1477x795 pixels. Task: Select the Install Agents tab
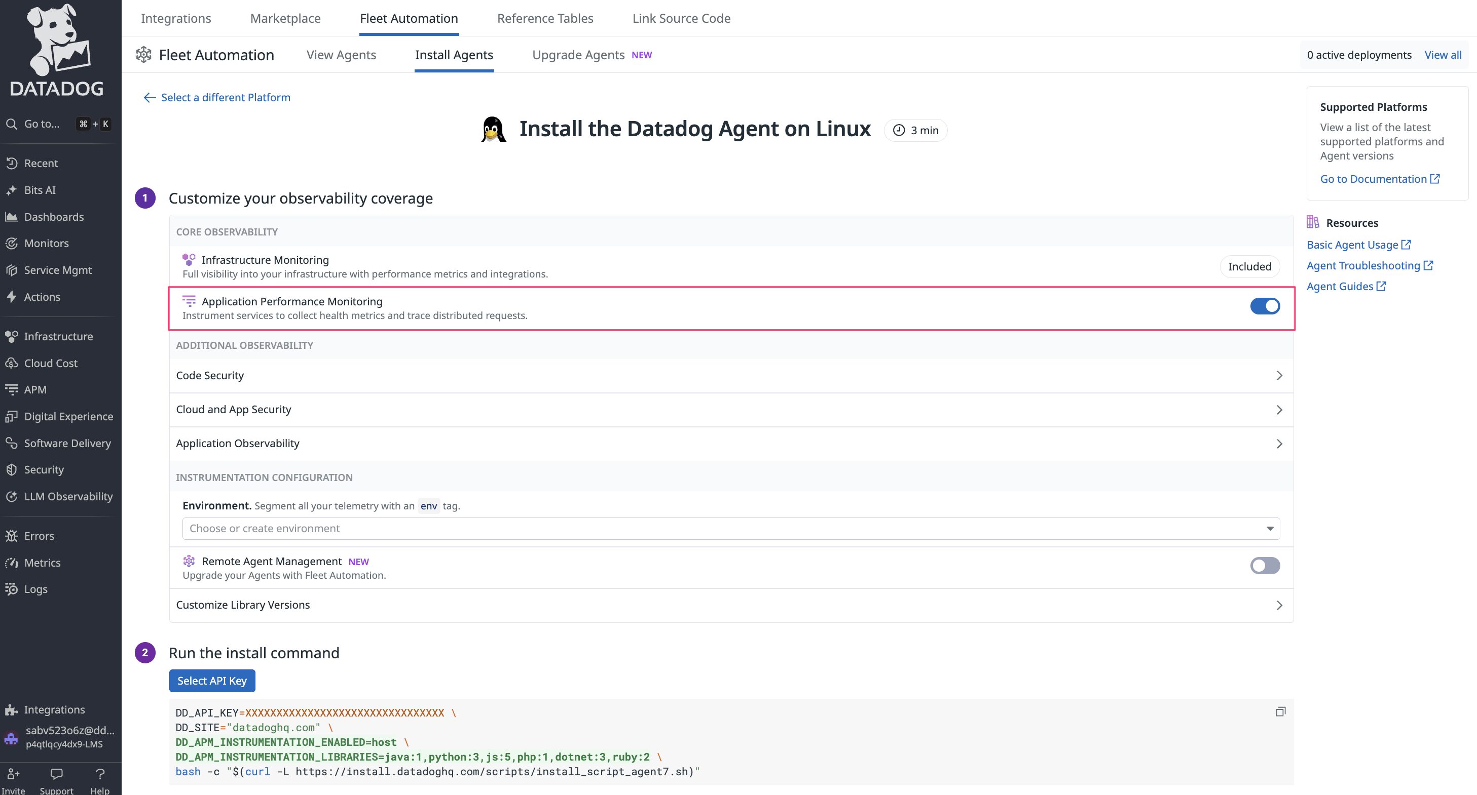pos(454,55)
